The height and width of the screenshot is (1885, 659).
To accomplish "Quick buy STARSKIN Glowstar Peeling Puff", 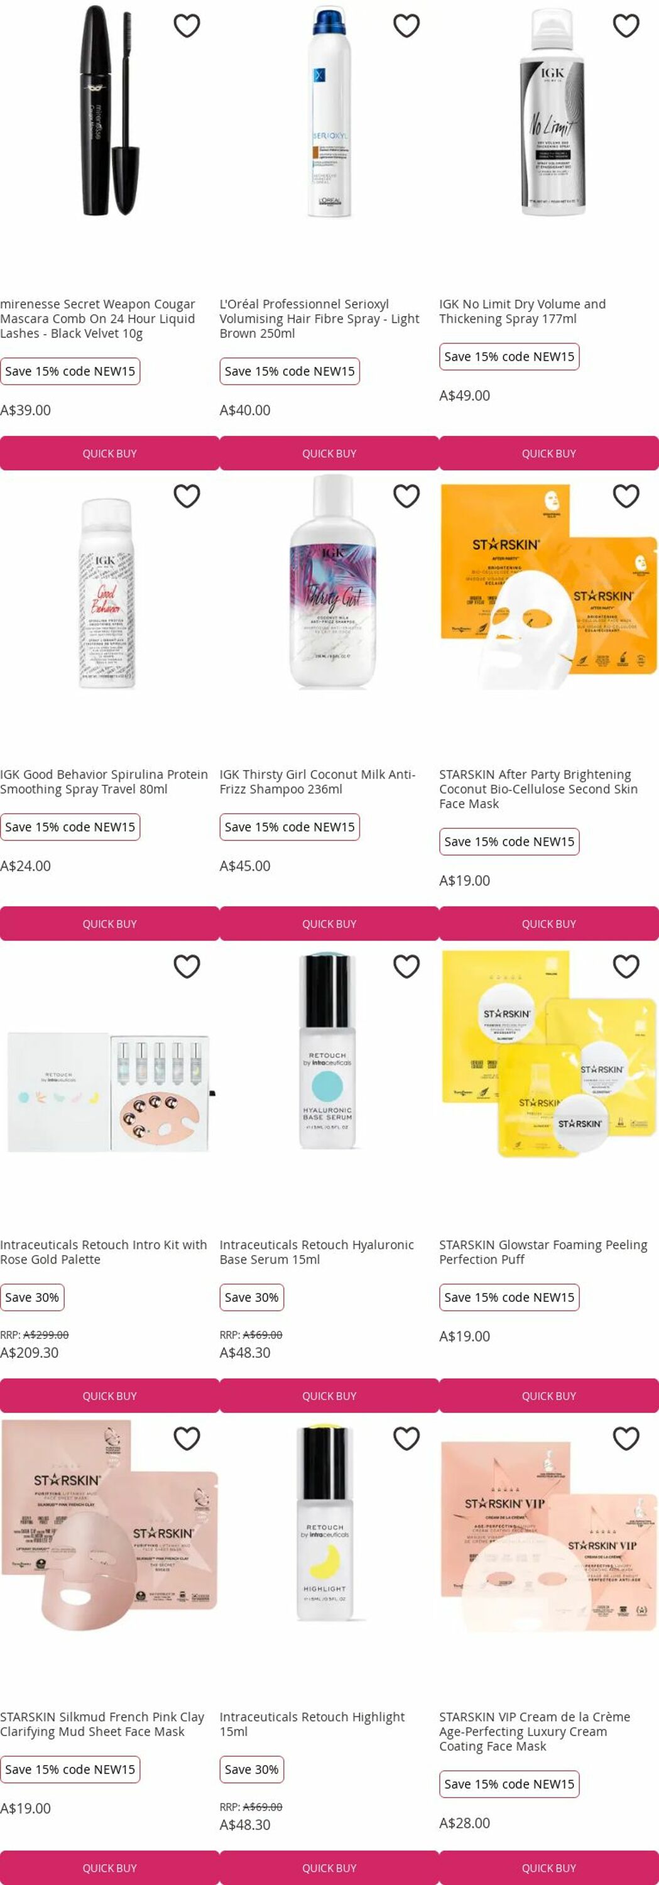I will pos(548,1396).
